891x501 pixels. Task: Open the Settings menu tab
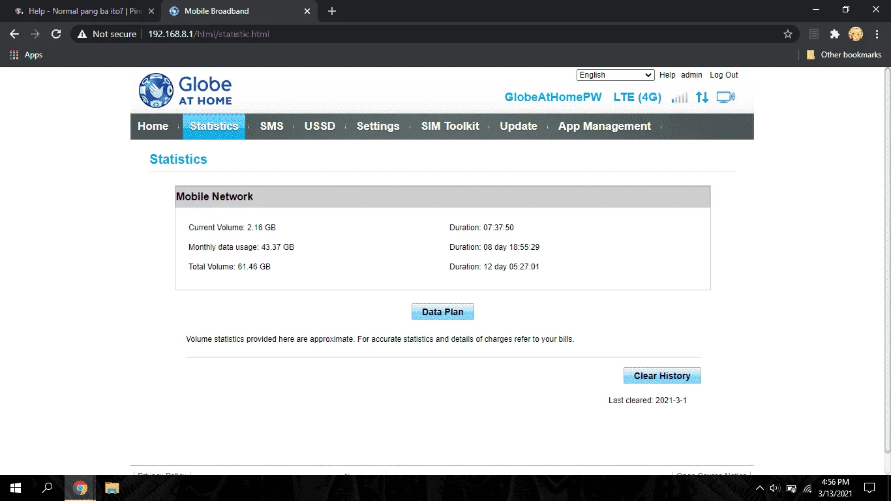tap(378, 127)
